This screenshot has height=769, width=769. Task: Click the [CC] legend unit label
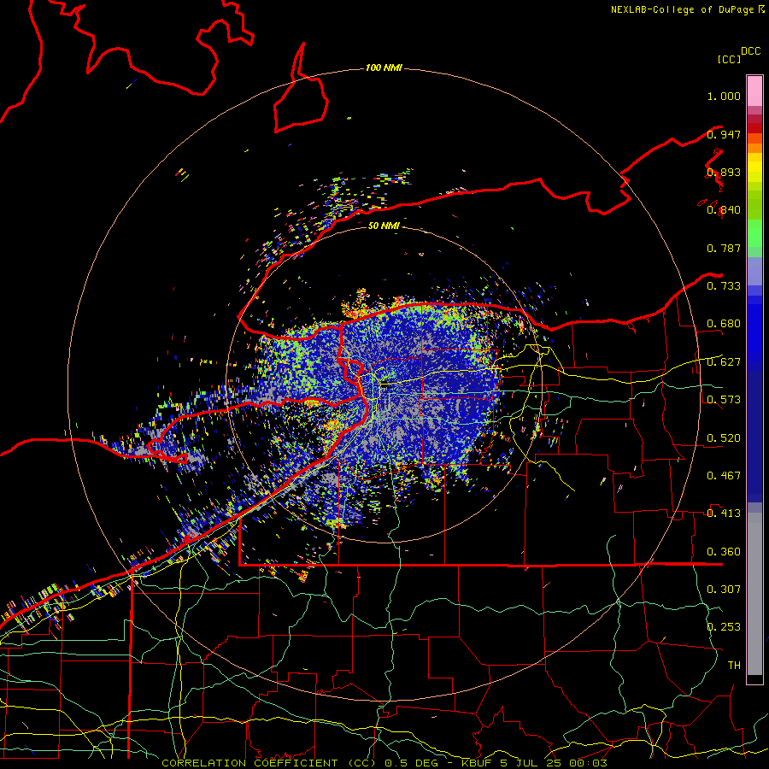(x=730, y=59)
